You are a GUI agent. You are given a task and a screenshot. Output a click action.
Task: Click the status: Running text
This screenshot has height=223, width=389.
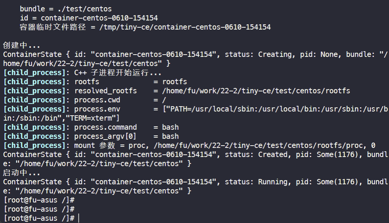point(256,182)
